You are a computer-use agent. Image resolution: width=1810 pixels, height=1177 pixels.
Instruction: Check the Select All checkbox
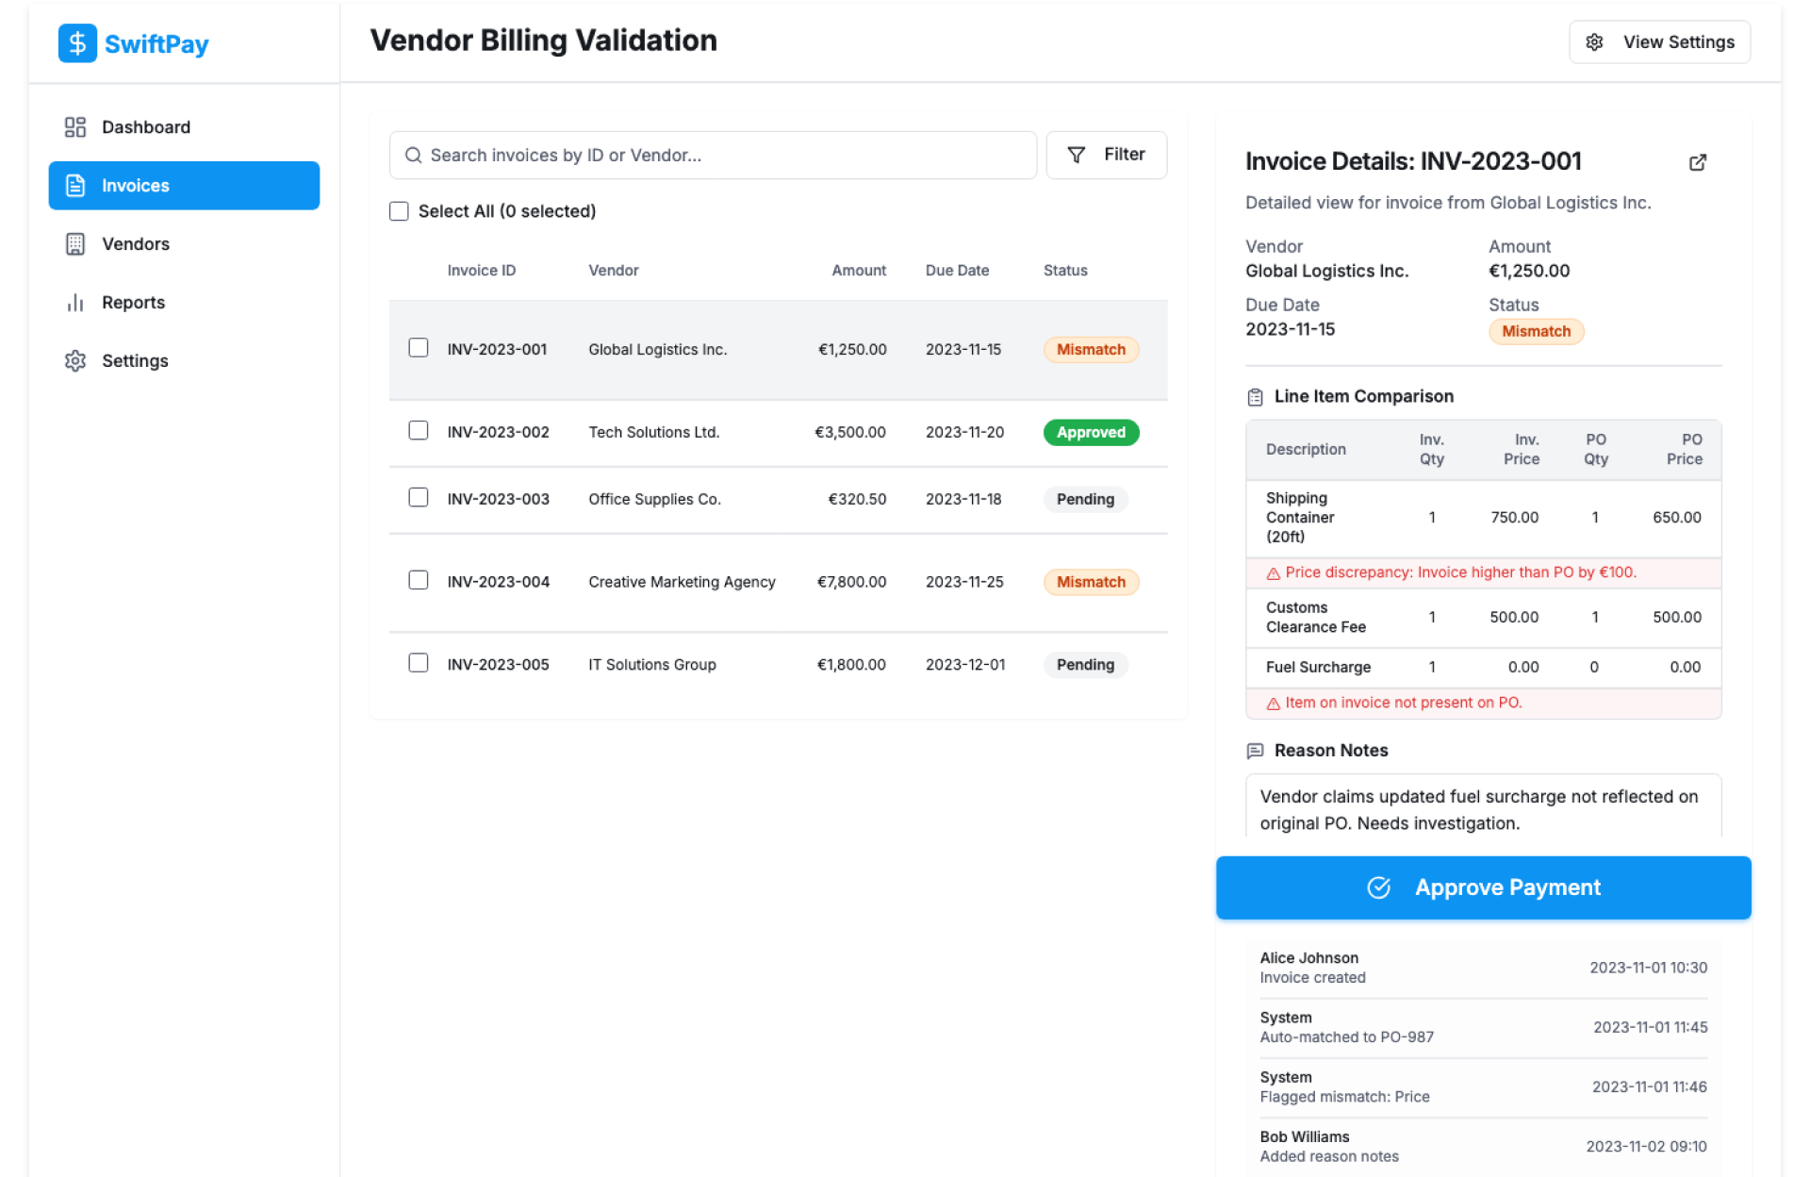(399, 211)
